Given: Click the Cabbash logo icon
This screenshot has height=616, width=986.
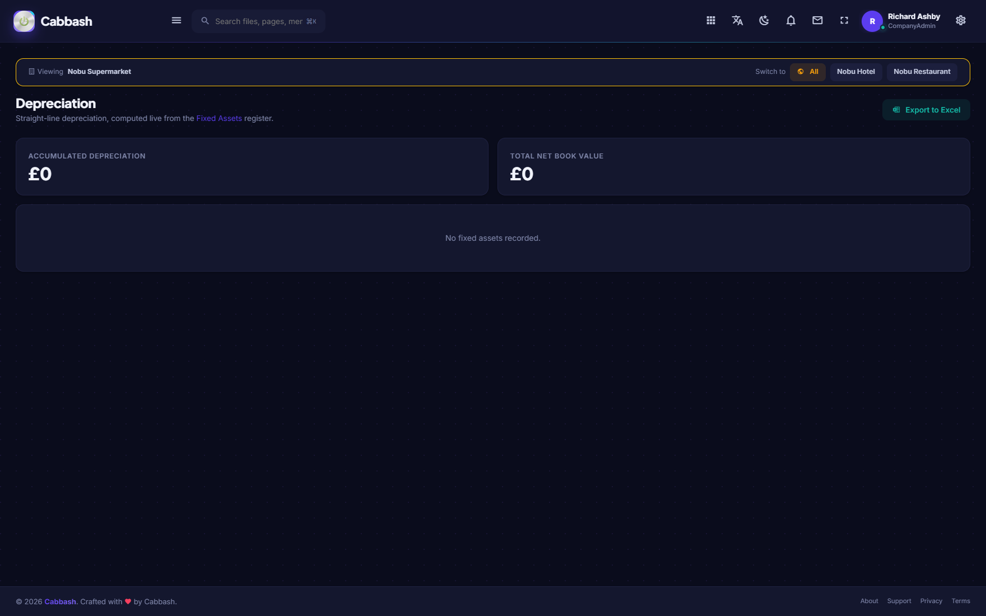Looking at the screenshot, I should [24, 21].
